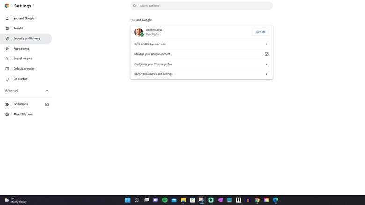Open Appearance settings in sidebar

point(21,49)
